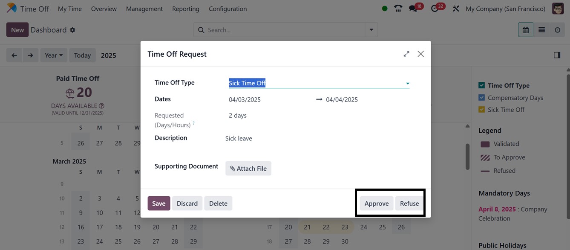This screenshot has width=570, height=250.
Task: Open the Time Off Type dropdown arrow
Action: 408,84
